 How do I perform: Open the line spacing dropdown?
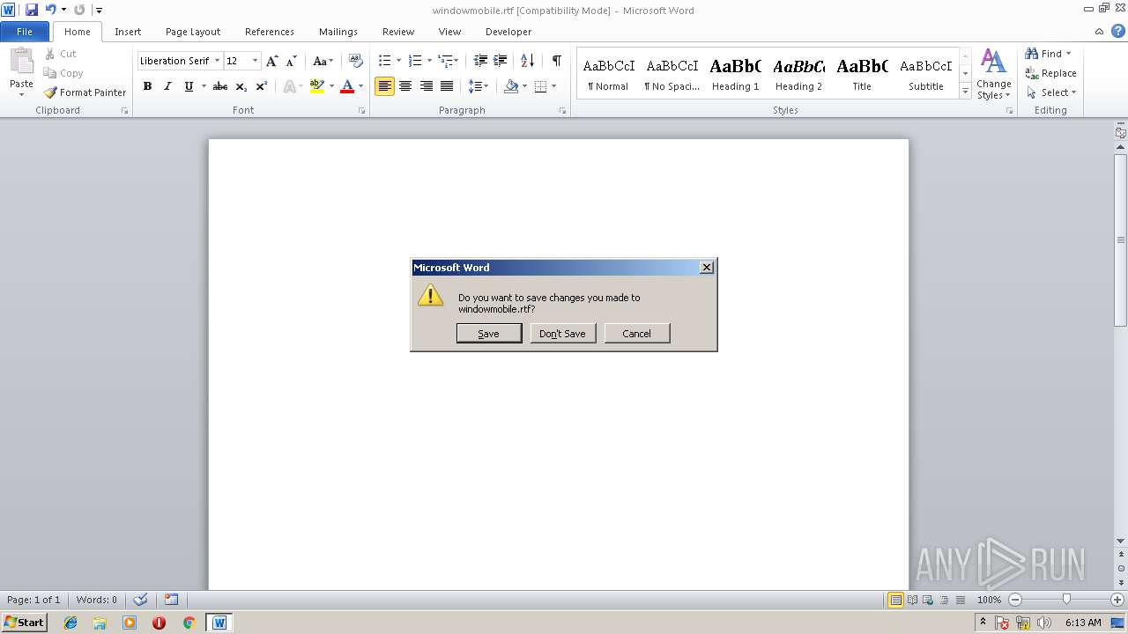tap(479, 86)
